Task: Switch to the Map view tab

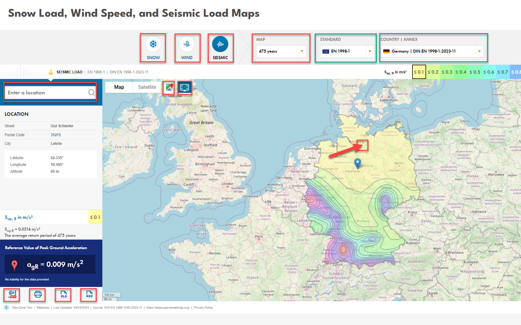Action: tap(119, 87)
